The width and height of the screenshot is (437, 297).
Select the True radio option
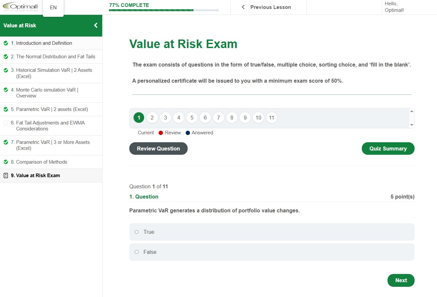point(137,232)
